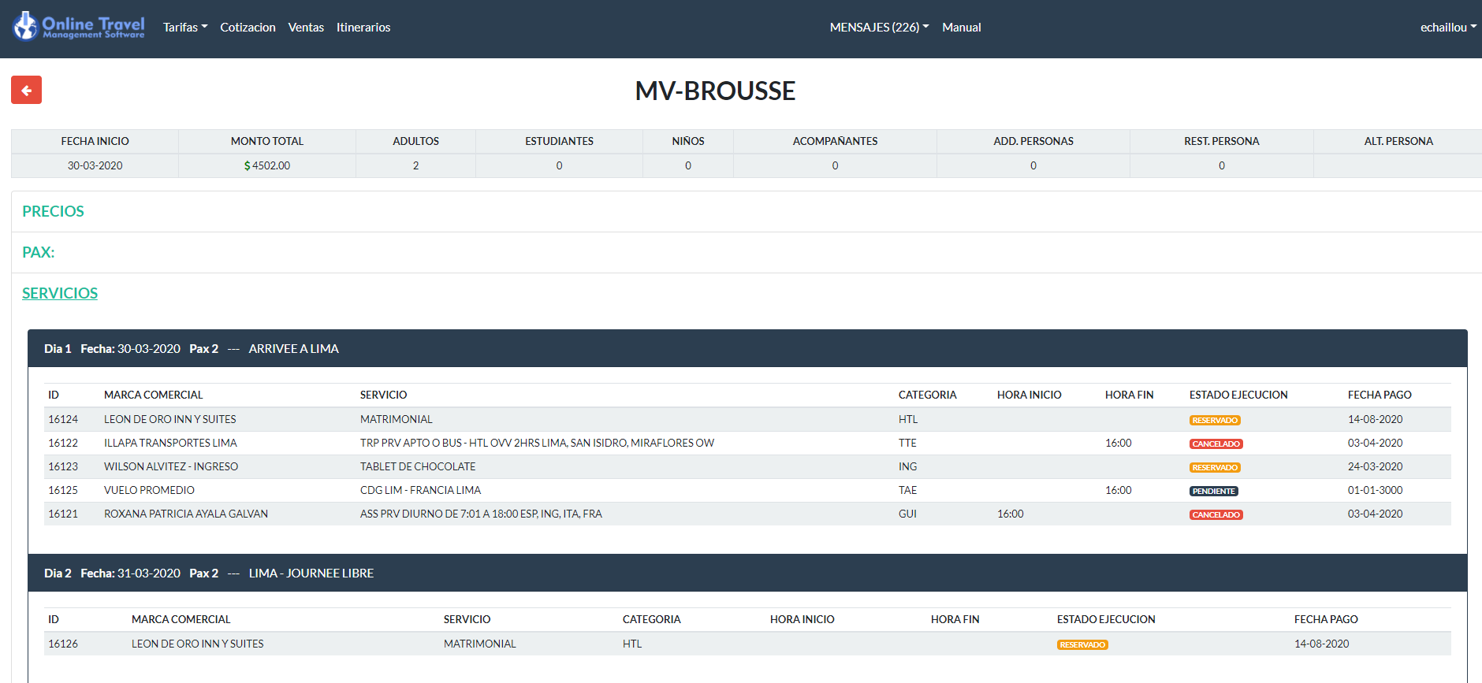Open the Ventas menu item
The image size is (1482, 683).
306,28
